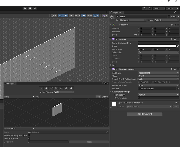Open the Tilemap Color swatch
Screen dimensions: 180x147
click(x=157, y=46)
